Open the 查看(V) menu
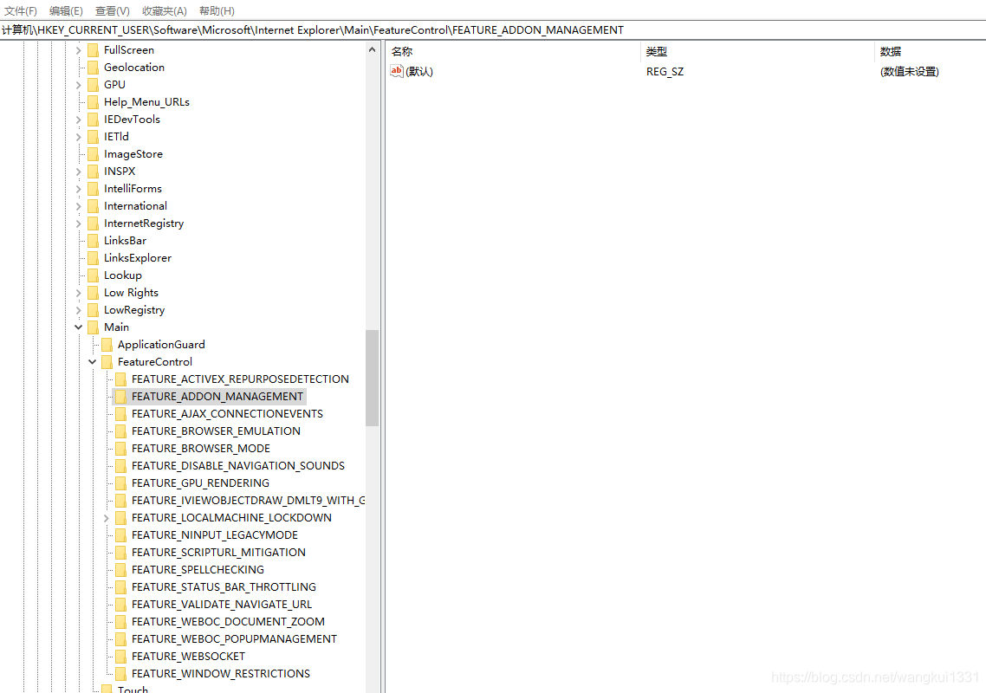The image size is (986, 693). pyautogui.click(x=113, y=10)
